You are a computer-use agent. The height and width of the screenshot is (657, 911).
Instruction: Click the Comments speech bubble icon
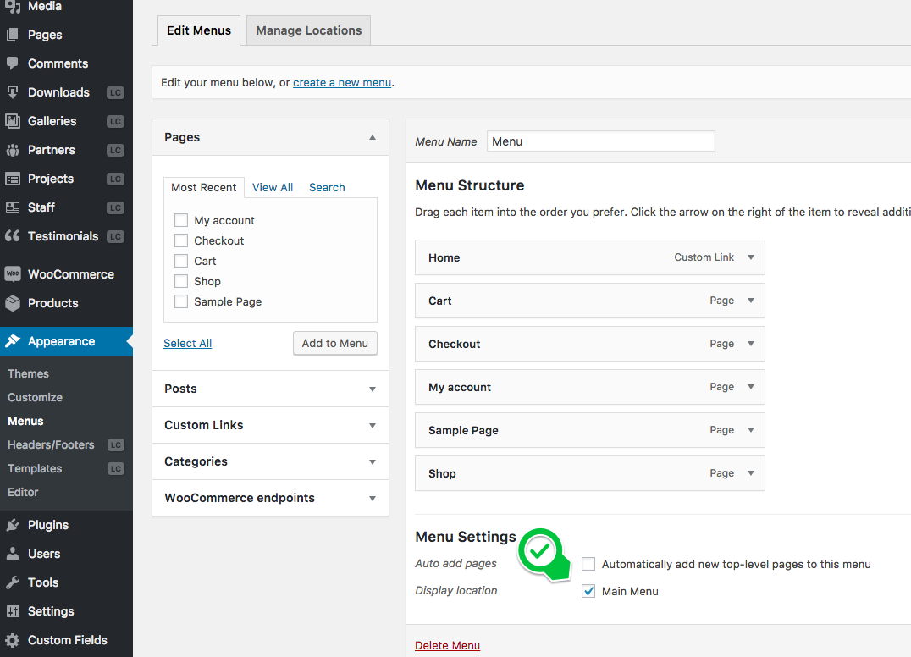[x=13, y=63]
